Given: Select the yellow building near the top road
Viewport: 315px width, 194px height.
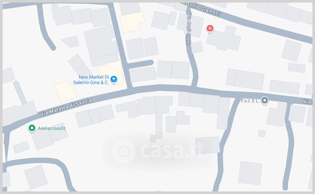Looking at the screenshot, I should coord(132,22).
